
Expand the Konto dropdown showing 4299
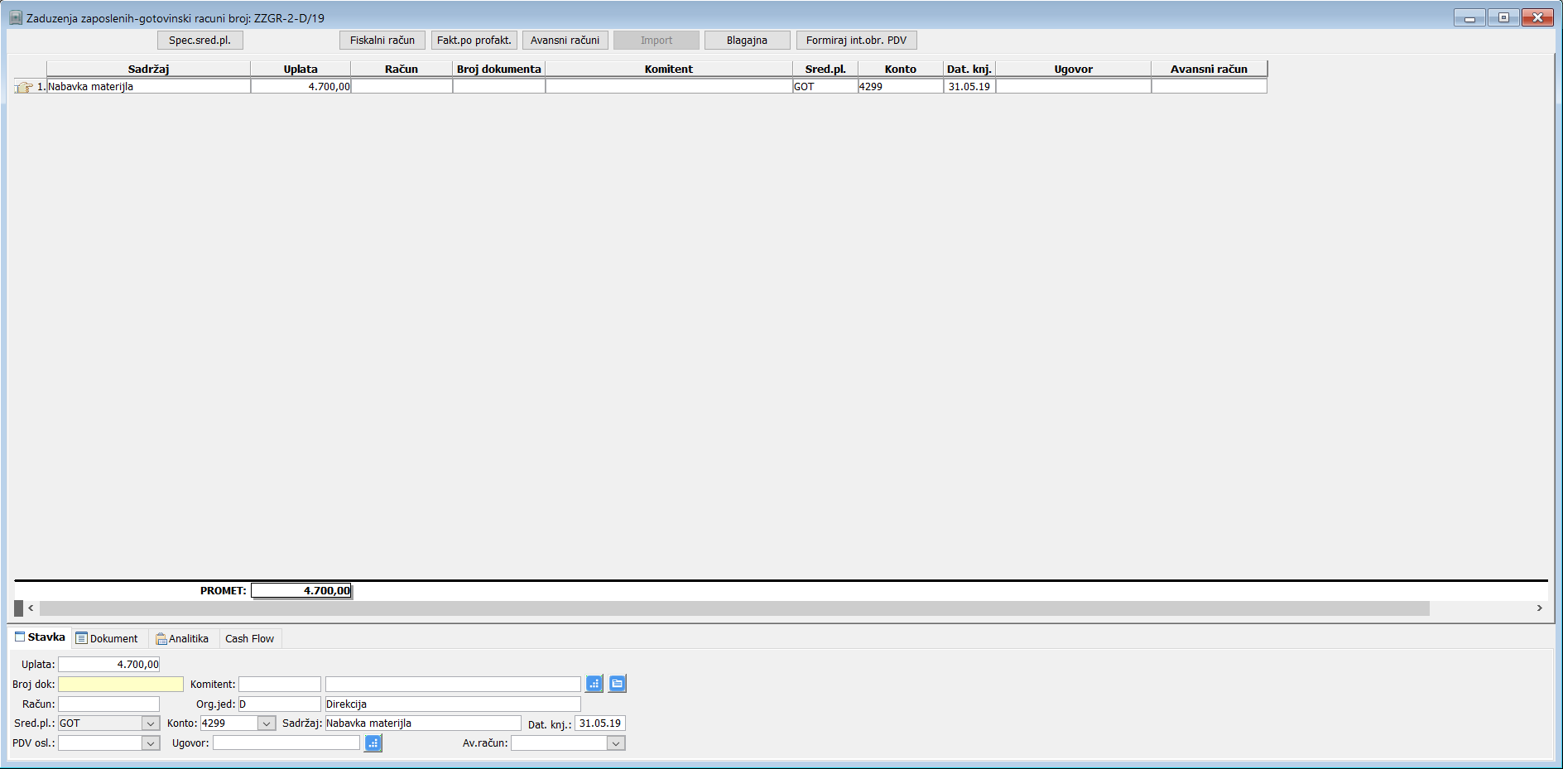pyautogui.click(x=267, y=723)
